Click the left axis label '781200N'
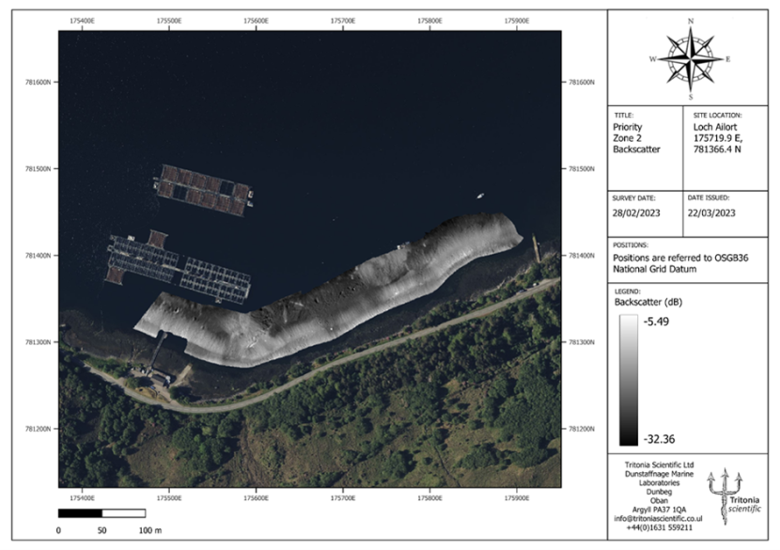Screen dimensions: 780x550 tap(38, 429)
